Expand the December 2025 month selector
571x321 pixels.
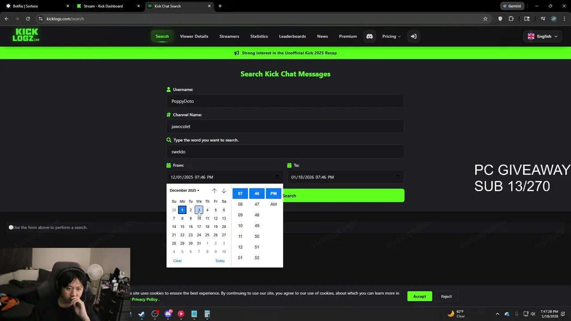pyautogui.click(x=184, y=190)
